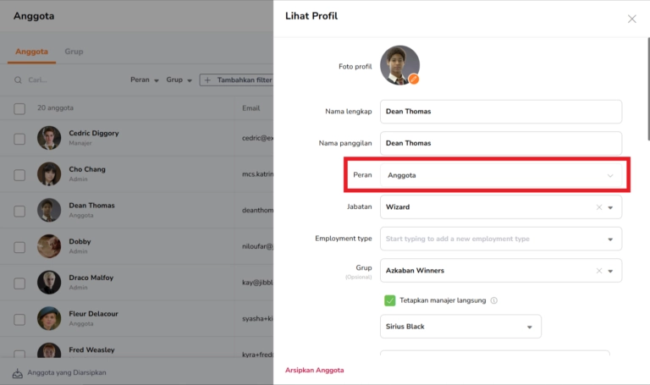
Task: Switch to the Grup tab
Action: click(x=74, y=52)
